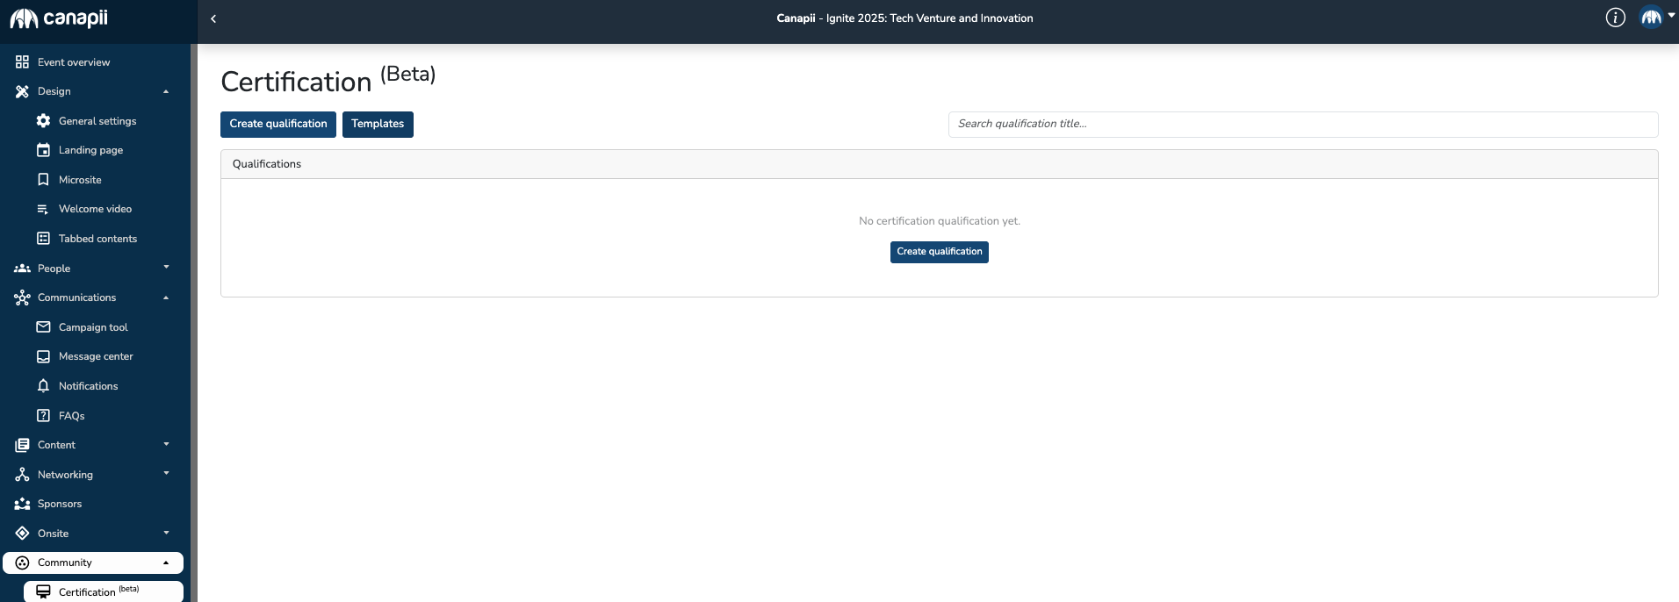The width and height of the screenshot is (1679, 602).
Task: Open Event overview in sidebar
Action: click(x=74, y=62)
